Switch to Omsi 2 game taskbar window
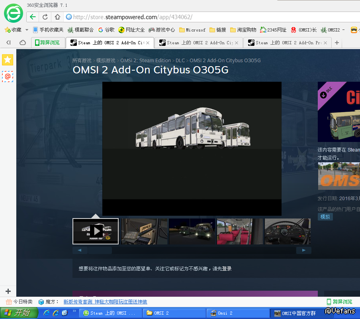Screen dimensions: 360x319 pyautogui.click(x=238, y=313)
